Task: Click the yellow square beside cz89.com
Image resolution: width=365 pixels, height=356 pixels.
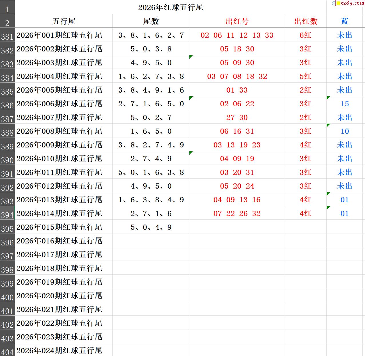Action: pyautogui.click(x=338, y=3)
